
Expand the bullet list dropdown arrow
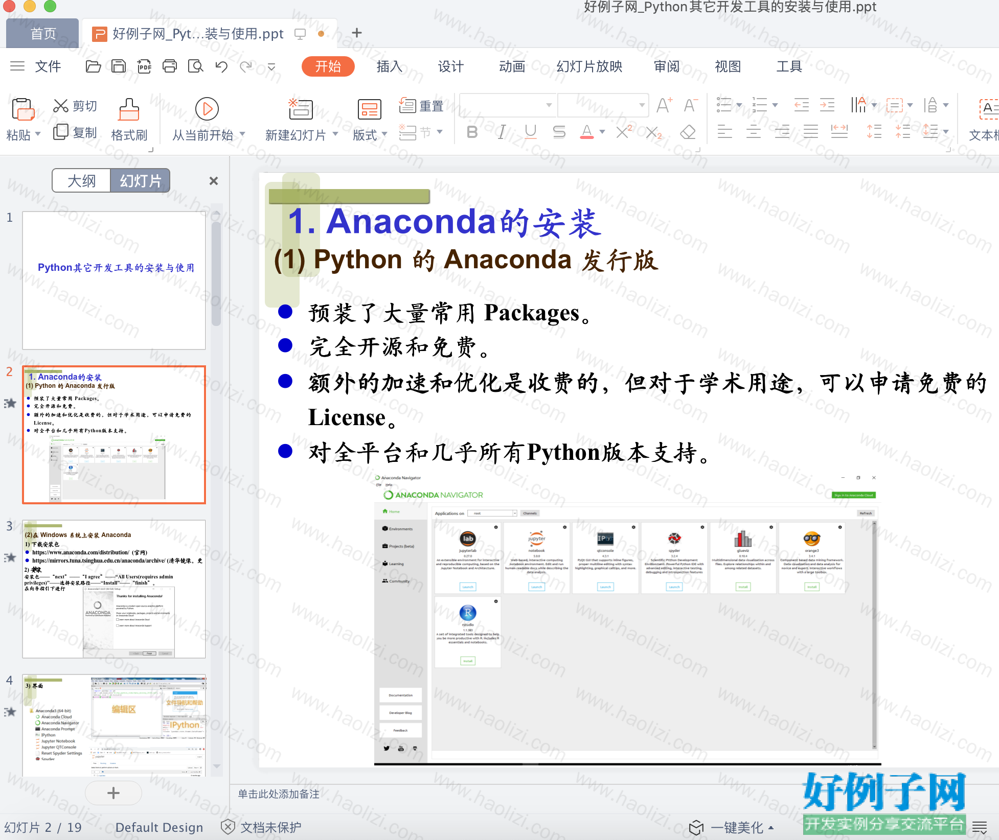(739, 105)
